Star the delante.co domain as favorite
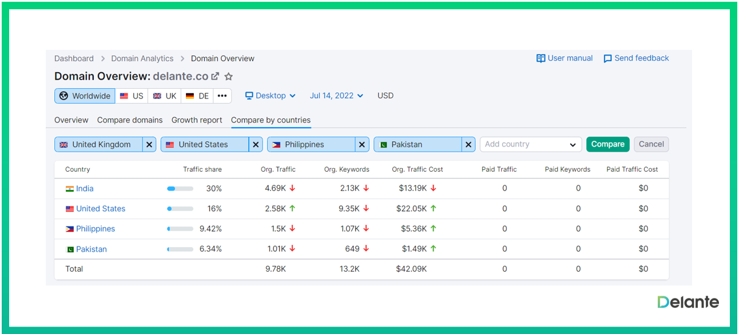 pyautogui.click(x=229, y=76)
